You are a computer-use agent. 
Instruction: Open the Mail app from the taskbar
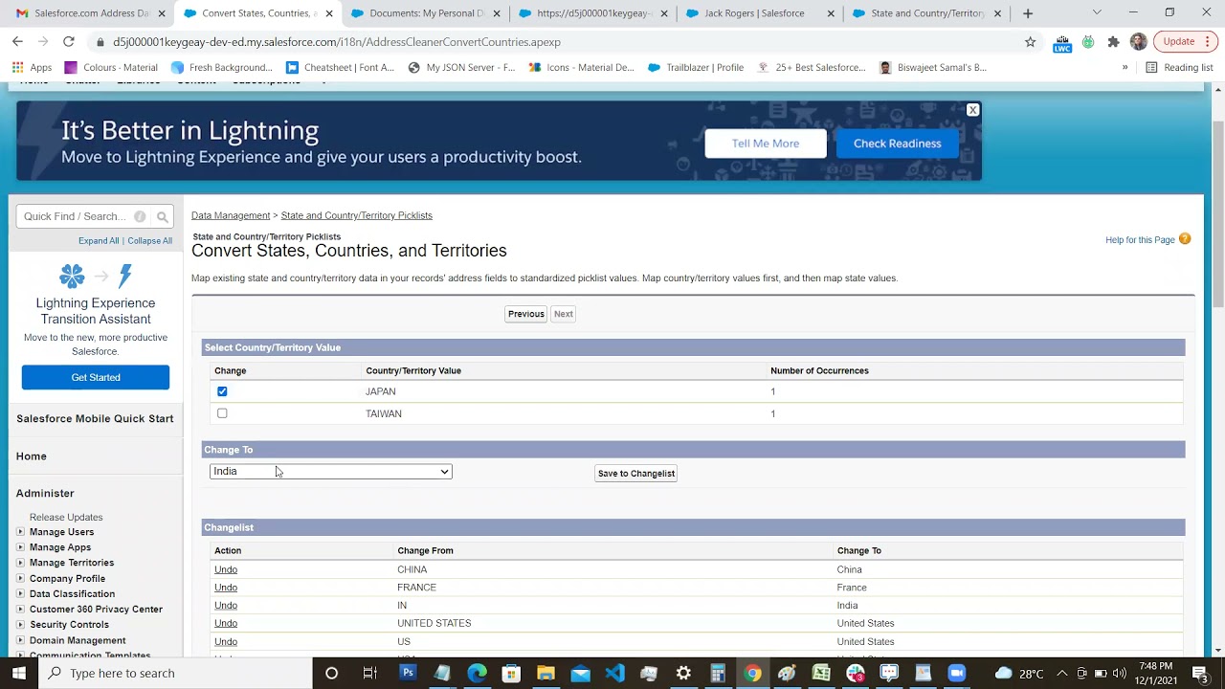tap(580, 673)
